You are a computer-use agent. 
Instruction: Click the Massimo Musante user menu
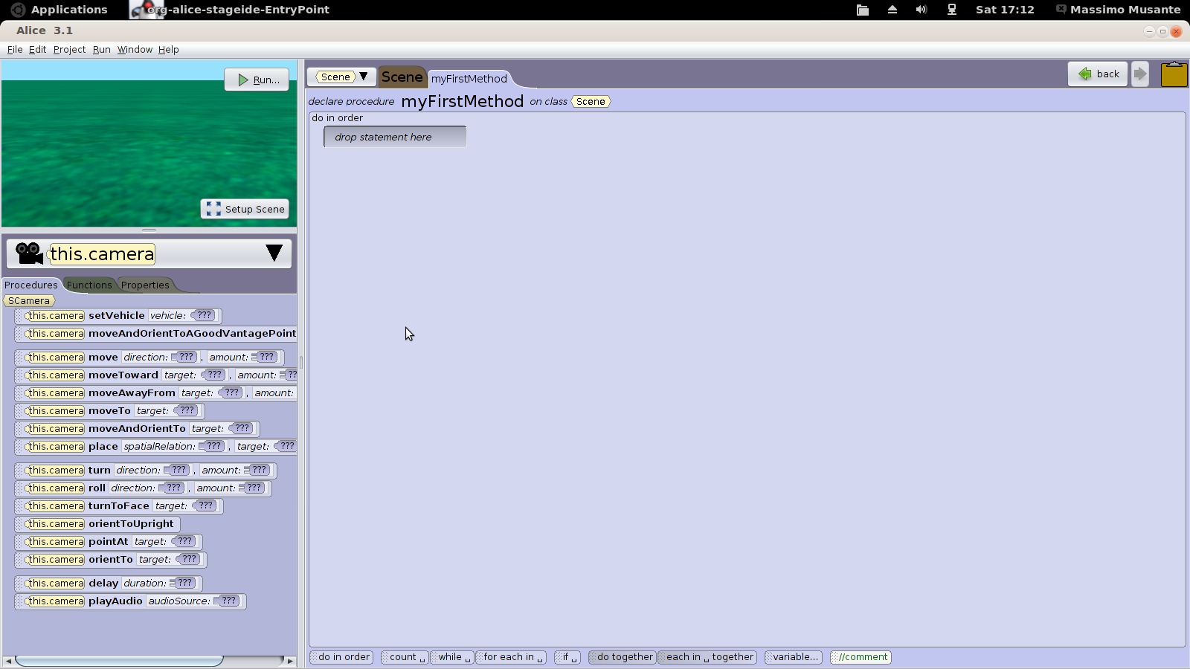point(1119,10)
